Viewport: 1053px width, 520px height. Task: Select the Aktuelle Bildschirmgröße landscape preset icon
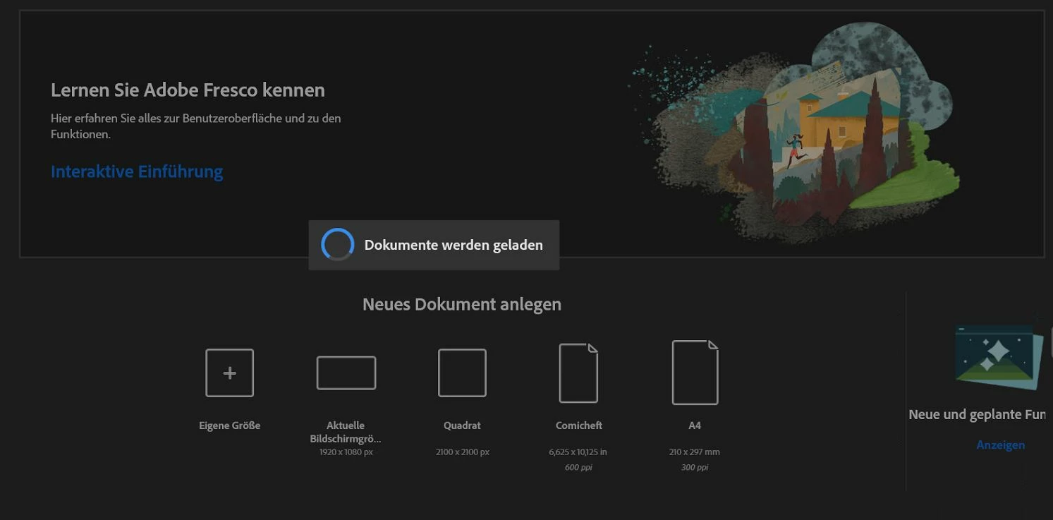coord(346,373)
